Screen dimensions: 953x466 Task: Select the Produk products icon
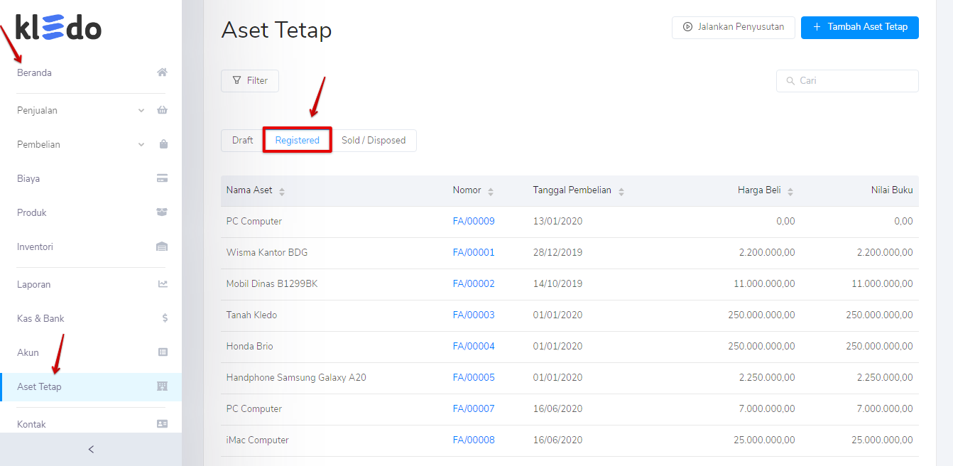(x=162, y=212)
